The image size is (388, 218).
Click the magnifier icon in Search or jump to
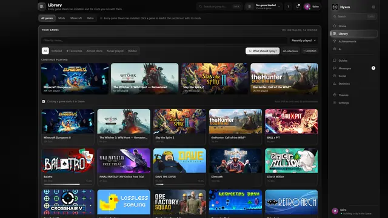coord(201,7)
